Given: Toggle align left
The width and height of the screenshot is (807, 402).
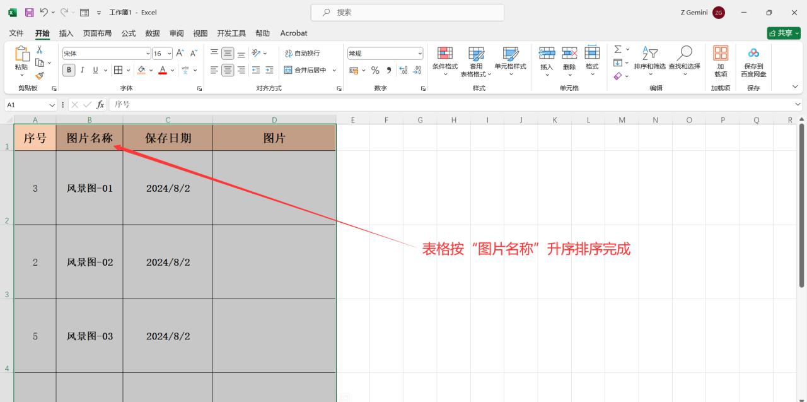Looking at the screenshot, I should pyautogui.click(x=214, y=70).
